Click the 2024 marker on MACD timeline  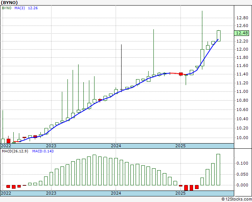(116, 193)
